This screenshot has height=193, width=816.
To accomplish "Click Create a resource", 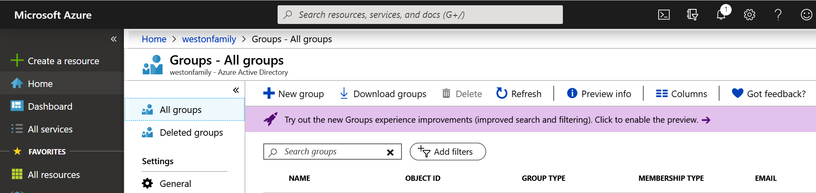I will [62, 61].
